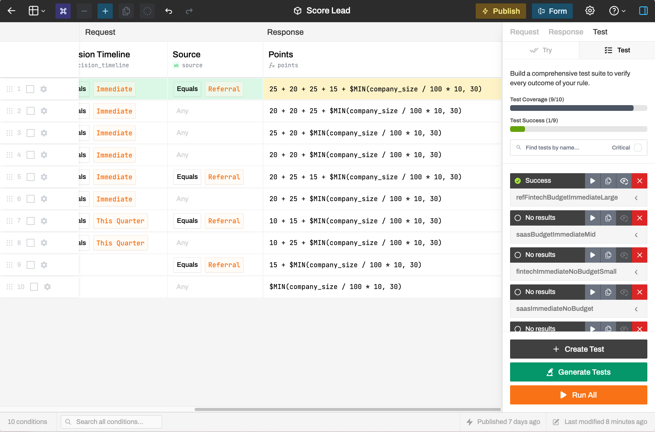
Task: Duplicate selected rows using the copy icon
Action: pos(126,11)
